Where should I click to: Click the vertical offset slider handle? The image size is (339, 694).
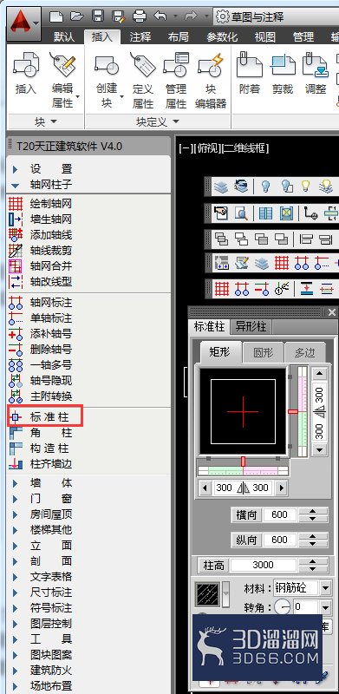click(x=293, y=411)
